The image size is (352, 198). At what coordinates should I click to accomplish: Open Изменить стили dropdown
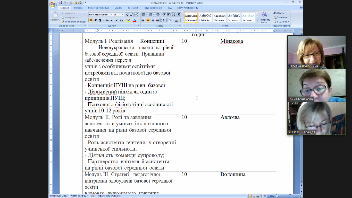pos(265,17)
